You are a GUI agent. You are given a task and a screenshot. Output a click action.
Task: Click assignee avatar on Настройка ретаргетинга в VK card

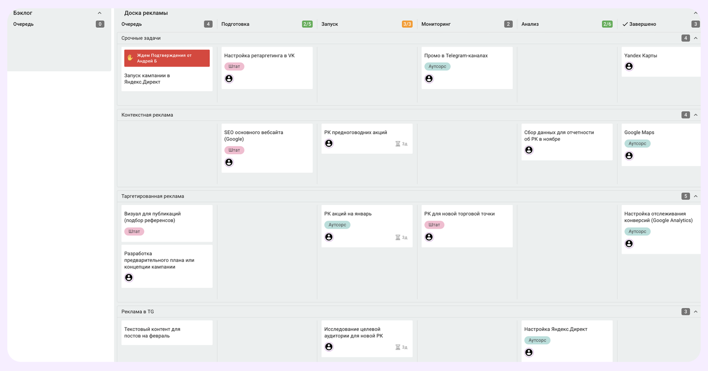pos(229,79)
